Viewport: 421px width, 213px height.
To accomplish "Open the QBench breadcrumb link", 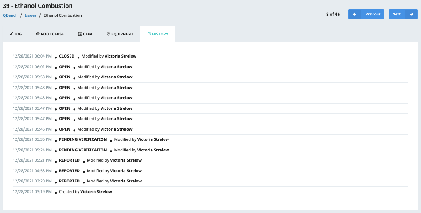I will click(x=10, y=15).
